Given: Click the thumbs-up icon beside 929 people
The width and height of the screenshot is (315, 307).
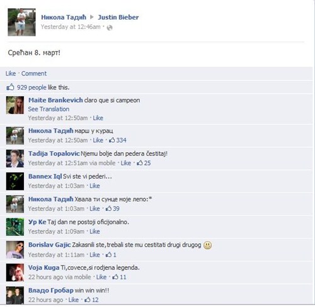Looking at the screenshot, I should tap(10, 87).
